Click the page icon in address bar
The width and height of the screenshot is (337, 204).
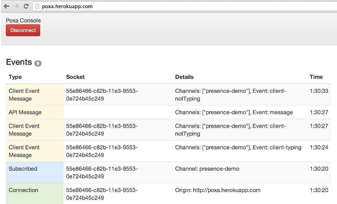point(37,6)
